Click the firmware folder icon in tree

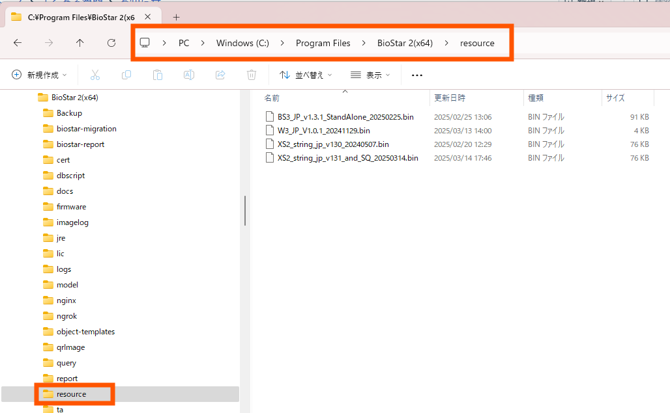(x=48, y=207)
